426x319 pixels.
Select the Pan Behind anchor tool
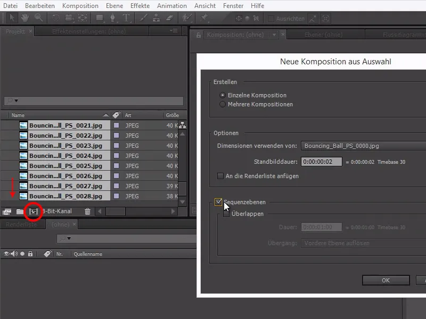(83, 18)
